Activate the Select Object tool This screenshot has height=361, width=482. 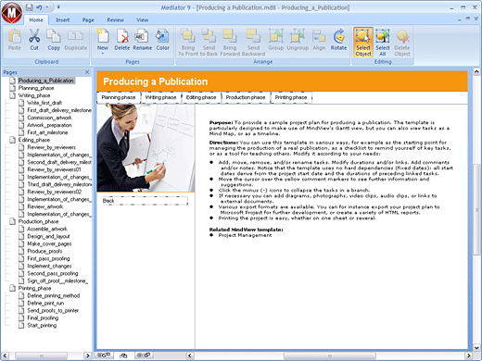pos(363,42)
